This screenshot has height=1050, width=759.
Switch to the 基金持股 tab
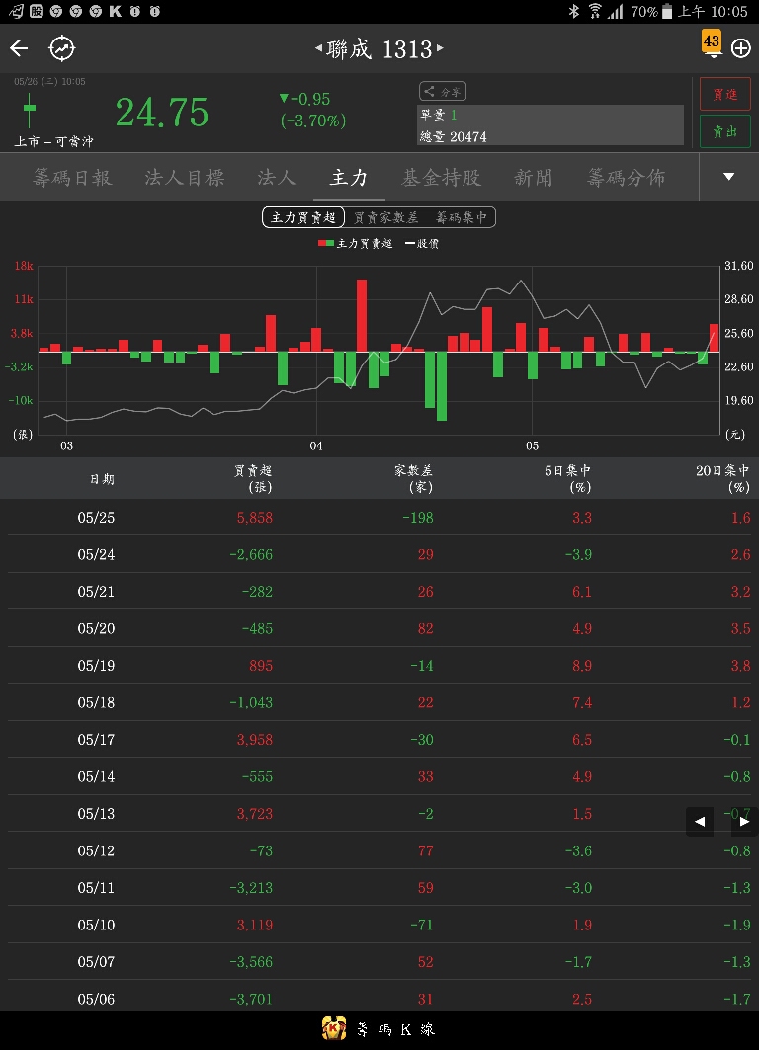441,178
